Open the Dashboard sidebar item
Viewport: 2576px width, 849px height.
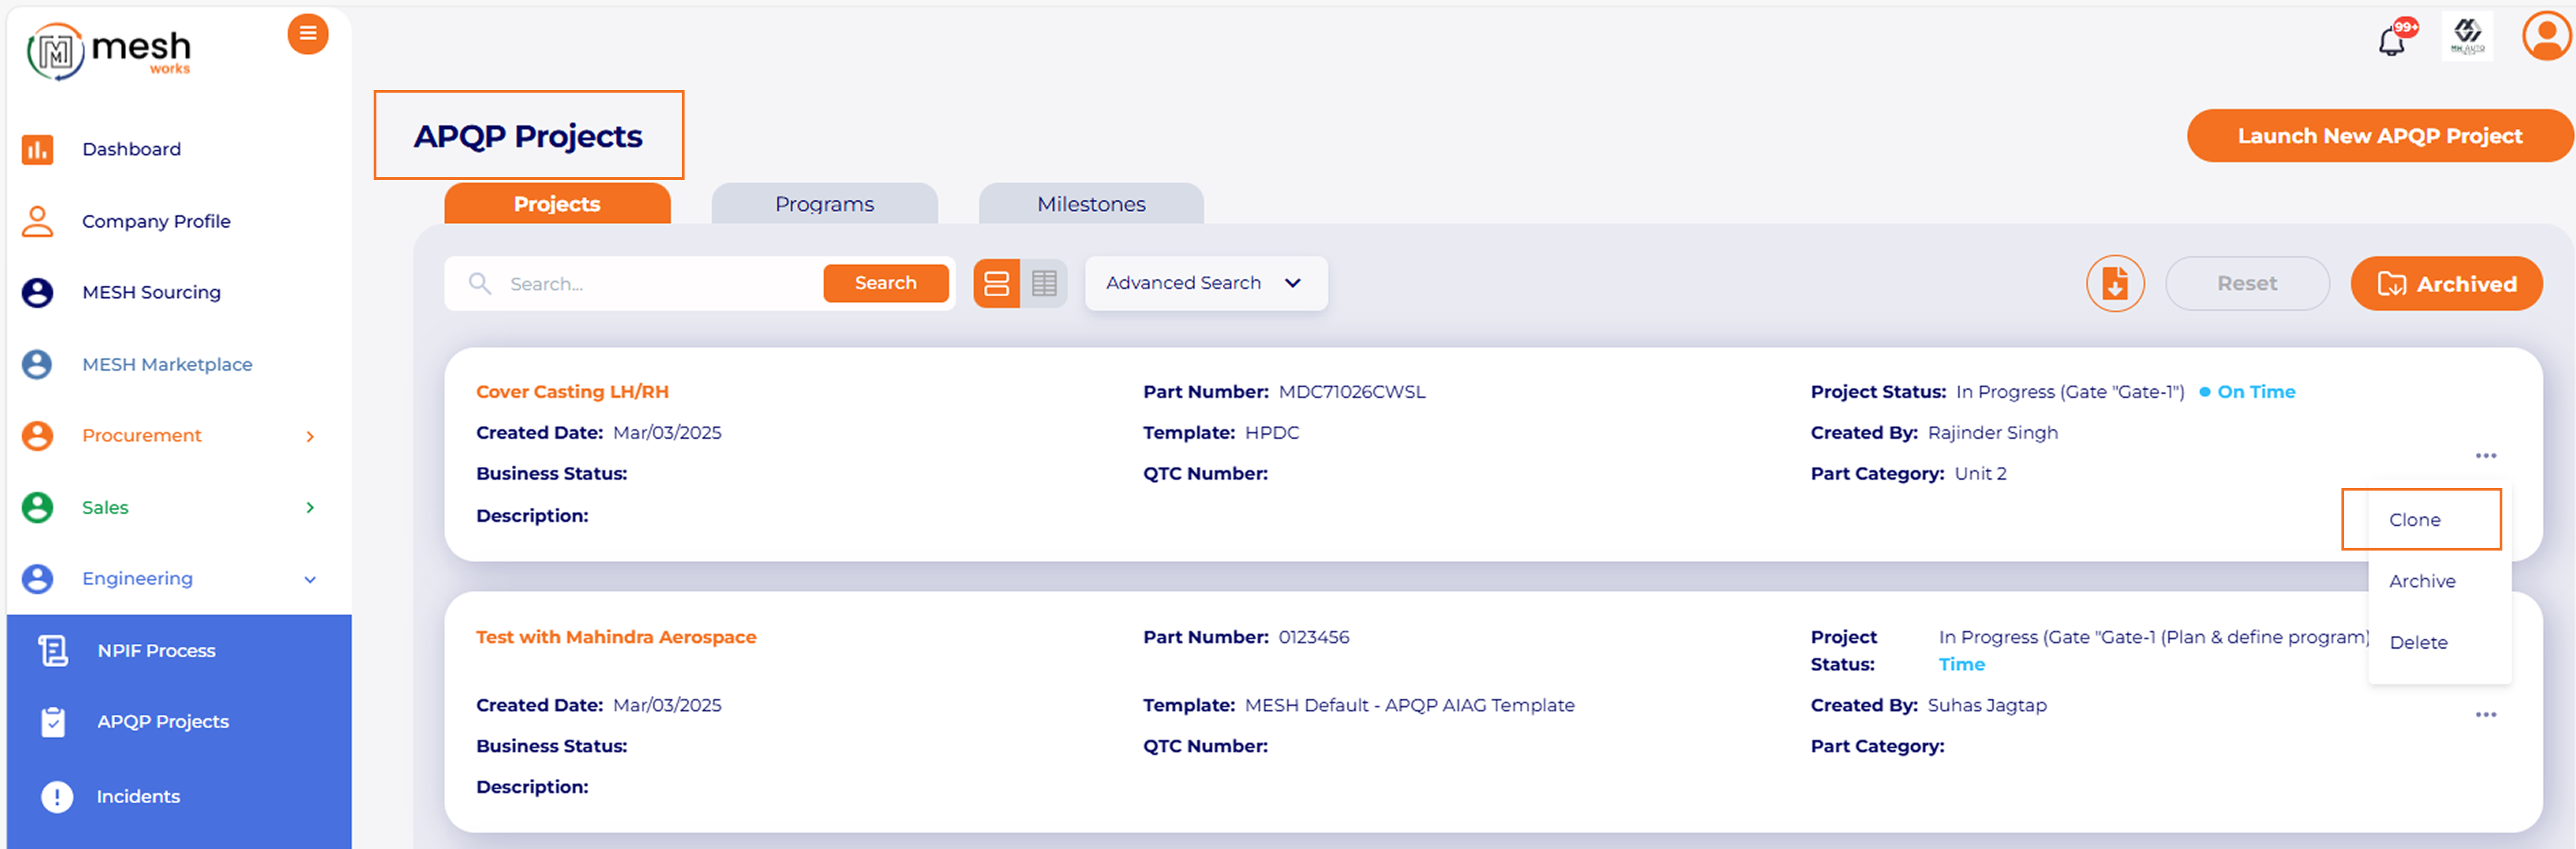[x=131, y=149]
